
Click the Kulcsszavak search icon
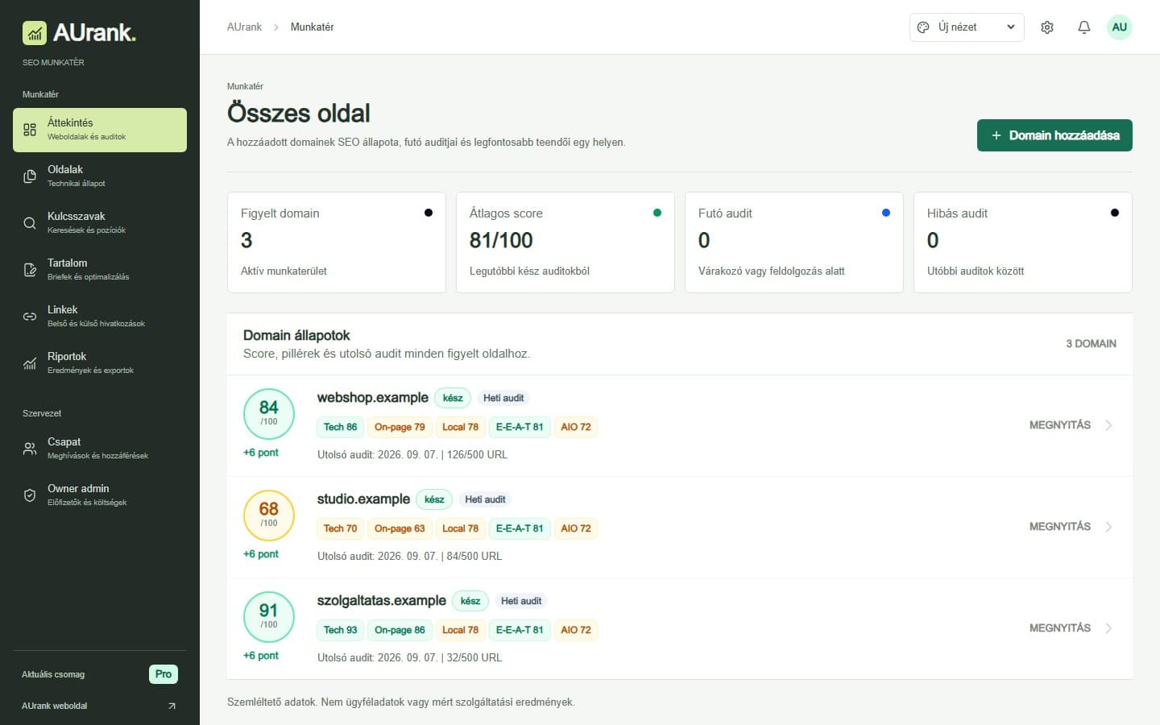tap(30, 223)
